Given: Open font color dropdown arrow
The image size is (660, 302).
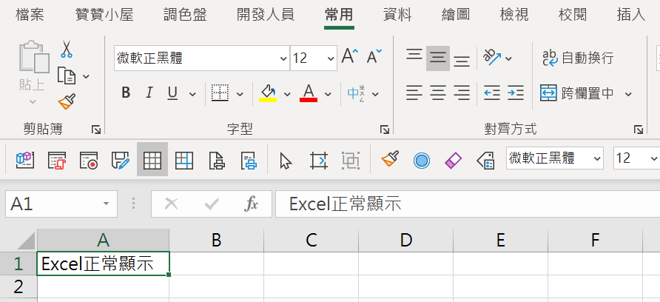Looking at the screenshot, I should (328, 94).
